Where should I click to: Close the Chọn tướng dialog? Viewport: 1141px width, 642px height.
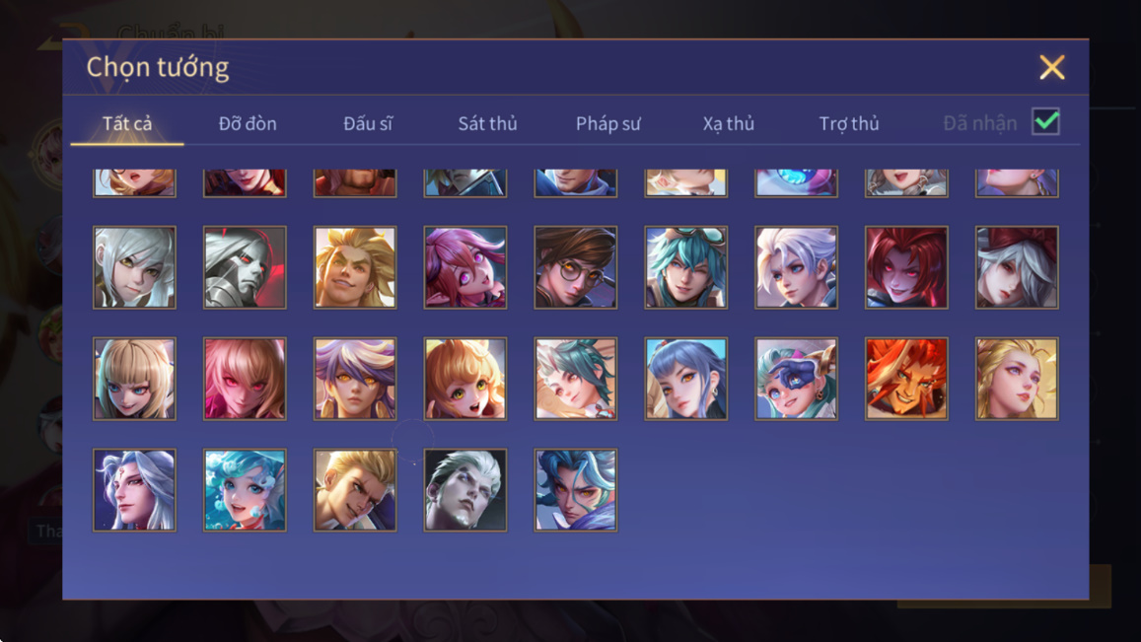1052,67
